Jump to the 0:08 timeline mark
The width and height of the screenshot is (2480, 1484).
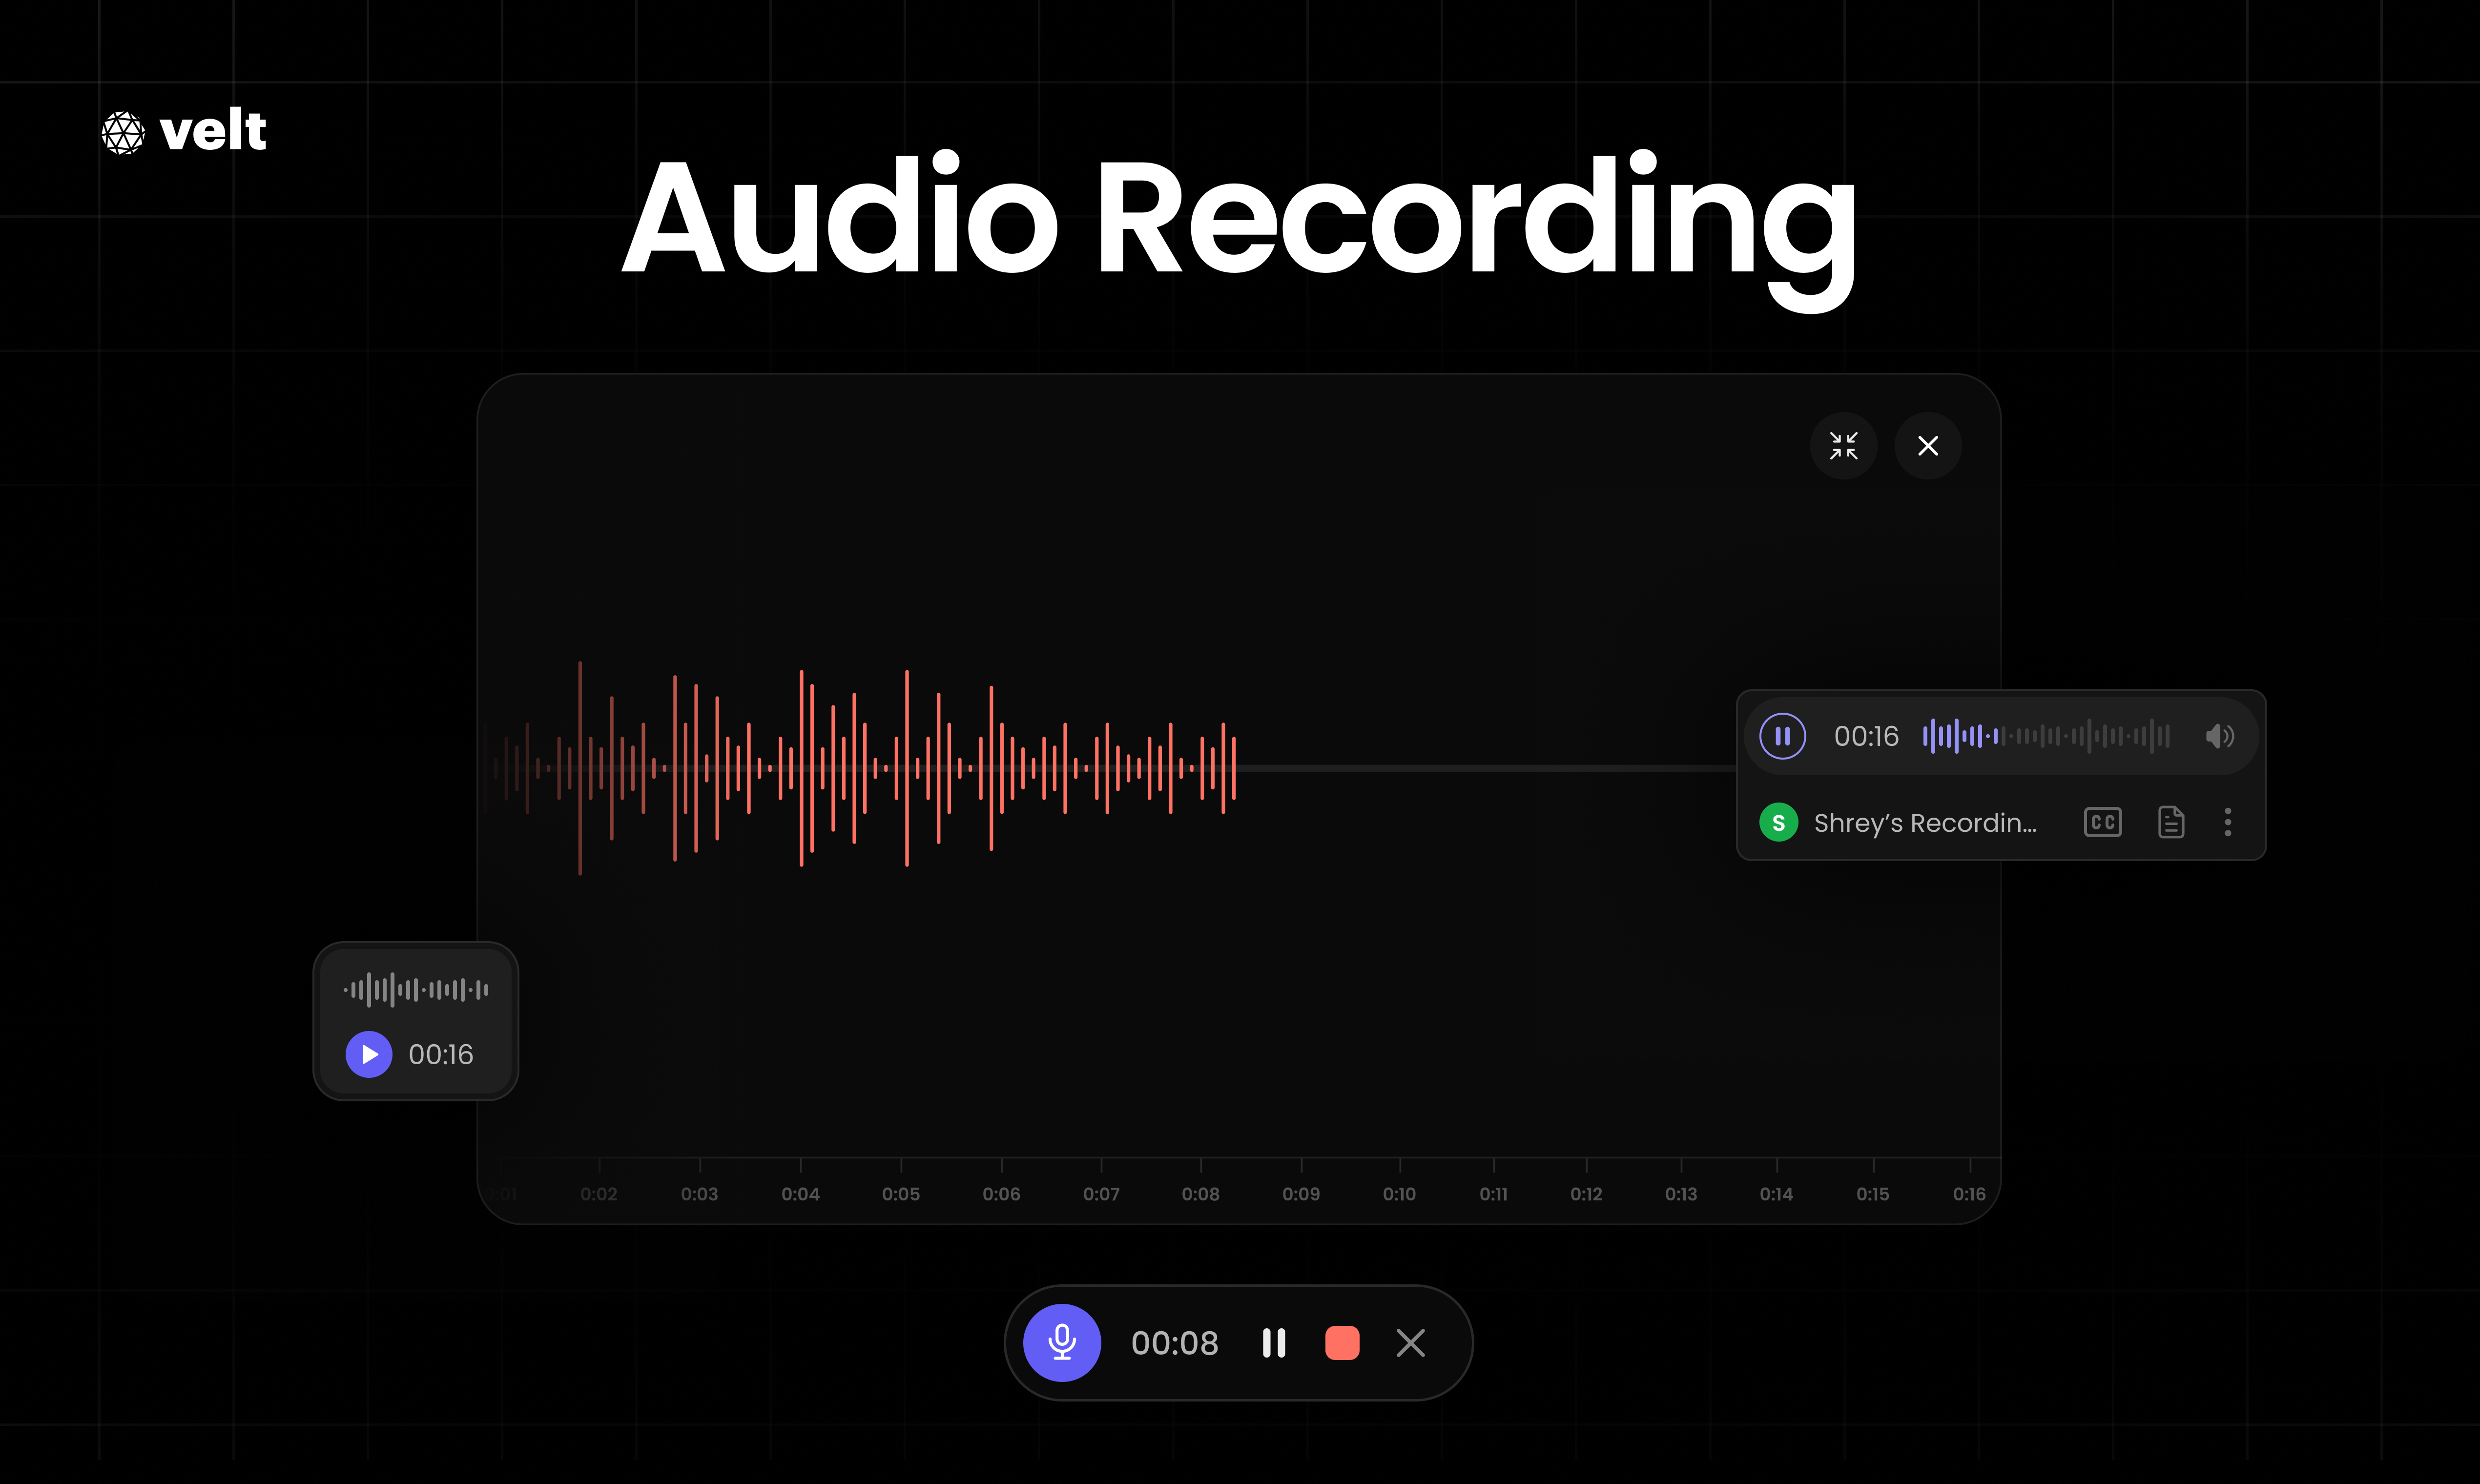[x=1200, y=1193]
